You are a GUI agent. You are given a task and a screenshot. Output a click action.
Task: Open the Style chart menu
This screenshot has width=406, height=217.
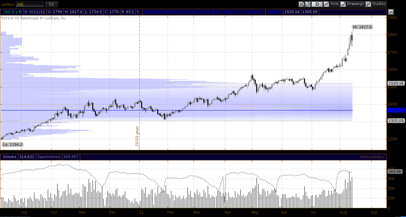331,4
